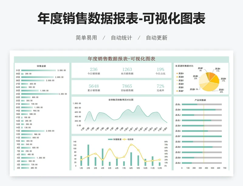Select the 24日 bar value 3,200.00
This screenshot has width=243, height=186.
click(x=63, y=94)
